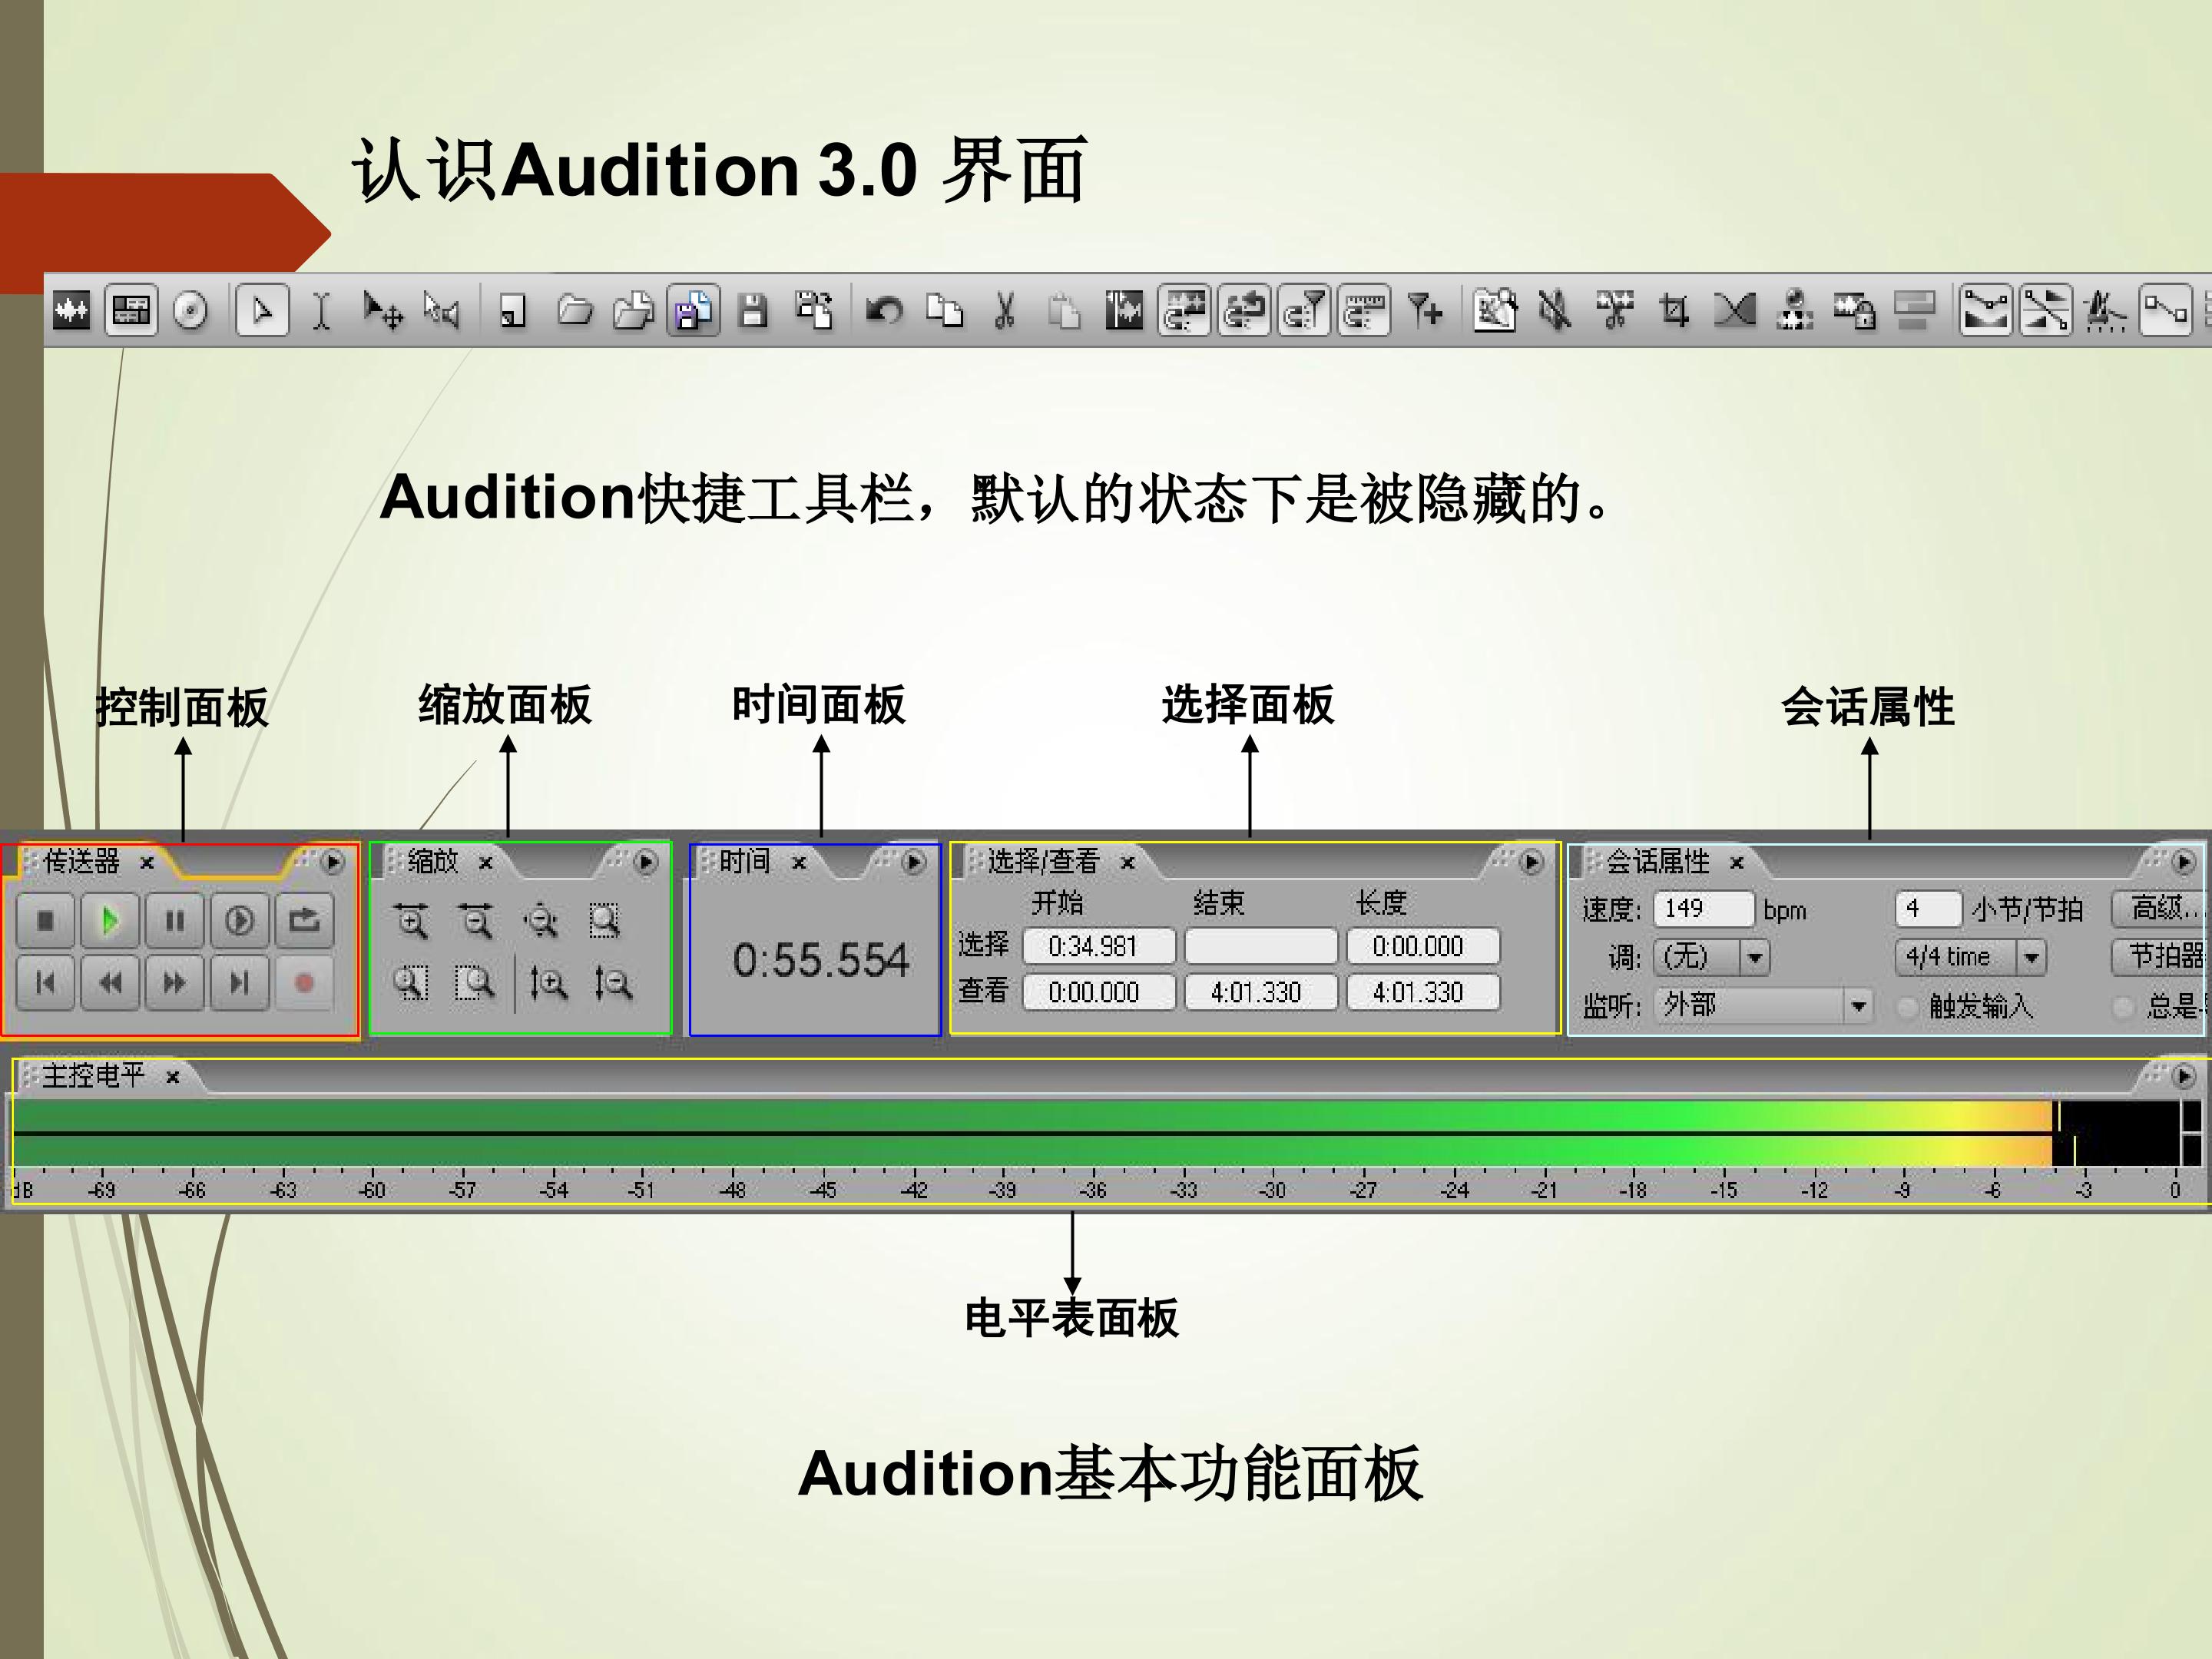Toggle the 触发输入 radio option
This screenshot has width=2212, height=1659.
tap(1908, 1006)
